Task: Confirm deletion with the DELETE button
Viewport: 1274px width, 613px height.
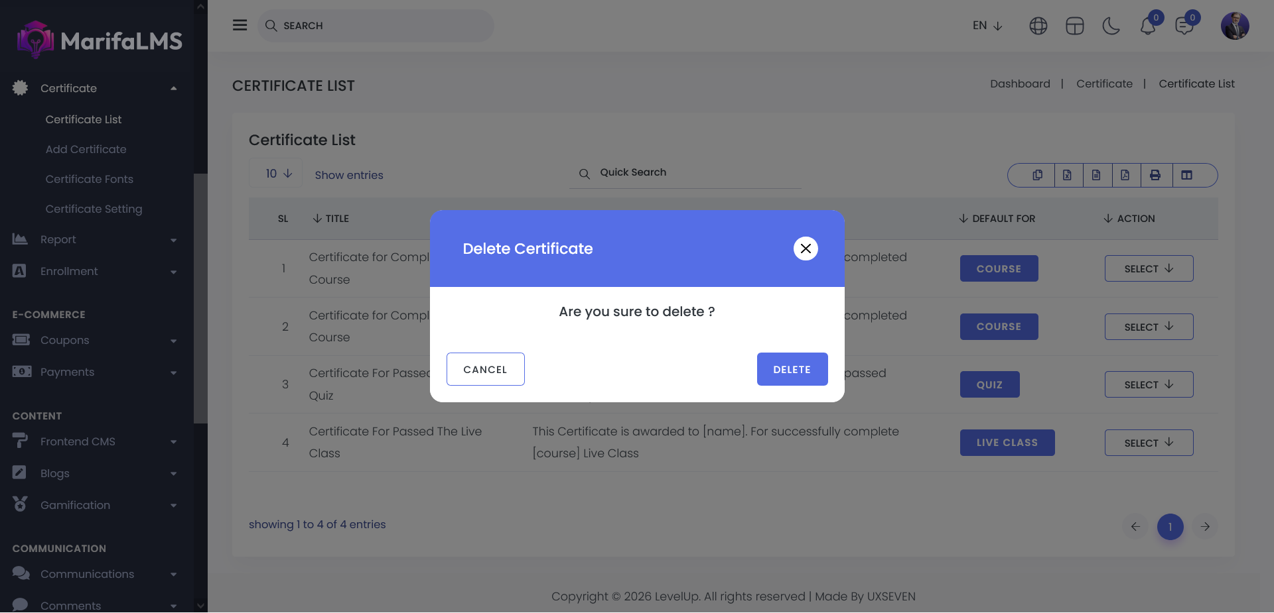Action: pyautogui.click(x=792, y=369)
